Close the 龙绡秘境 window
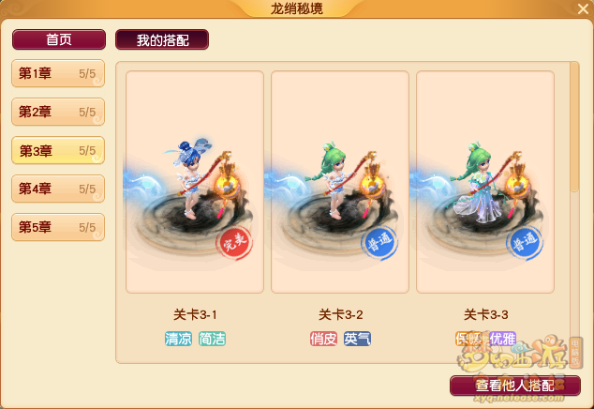This screenshot has width=594, height=409. pyautogui.click(x=583, y=8)
